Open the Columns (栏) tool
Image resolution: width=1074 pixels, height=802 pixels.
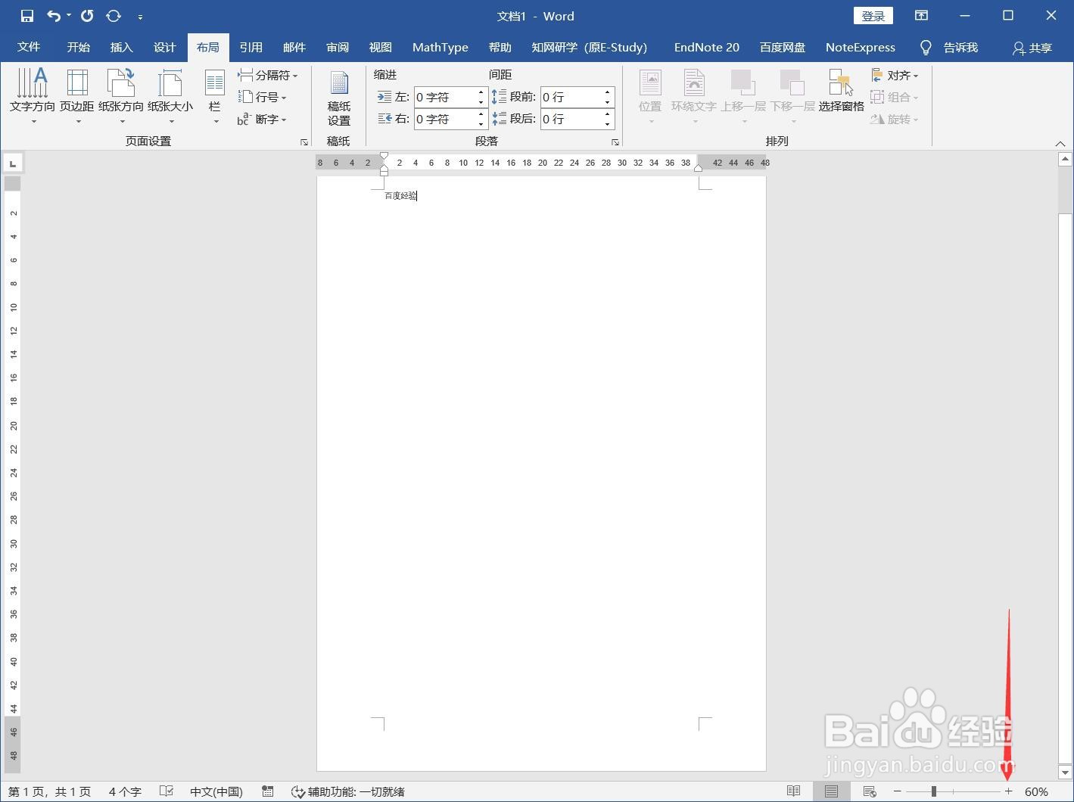(x=215, y=96)
